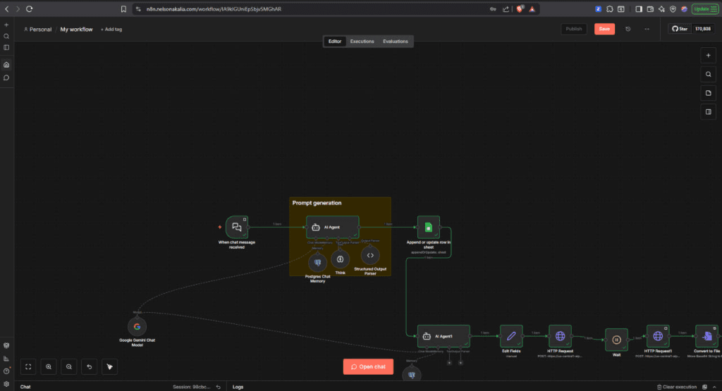Open the Edit Fields node

click(x=511, y=337)
